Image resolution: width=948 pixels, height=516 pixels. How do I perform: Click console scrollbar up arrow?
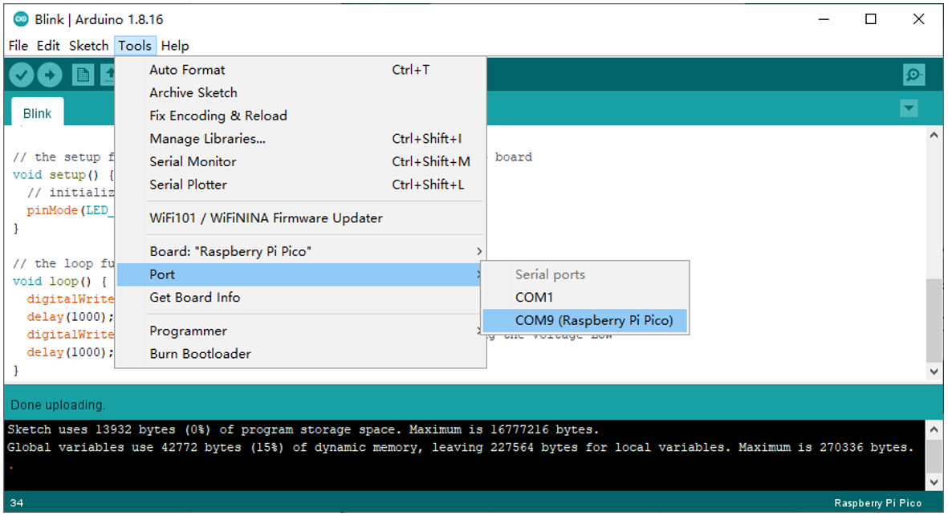(x=934, y=429)
